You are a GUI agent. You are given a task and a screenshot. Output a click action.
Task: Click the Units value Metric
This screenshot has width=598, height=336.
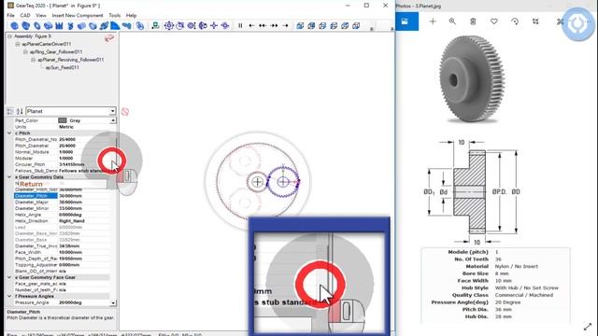tap(66, 127)
